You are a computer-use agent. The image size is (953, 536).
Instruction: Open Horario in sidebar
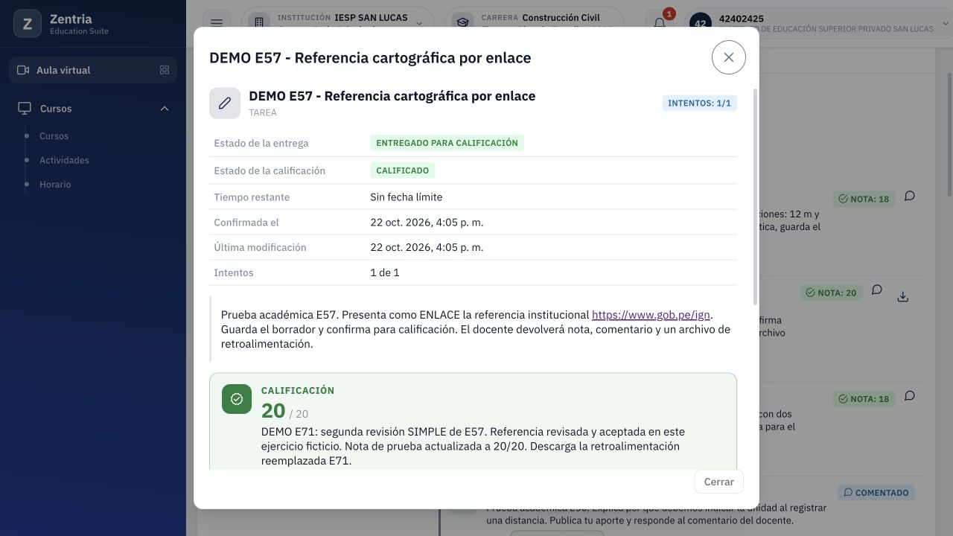pyautogui.click(x=55, y=184)
